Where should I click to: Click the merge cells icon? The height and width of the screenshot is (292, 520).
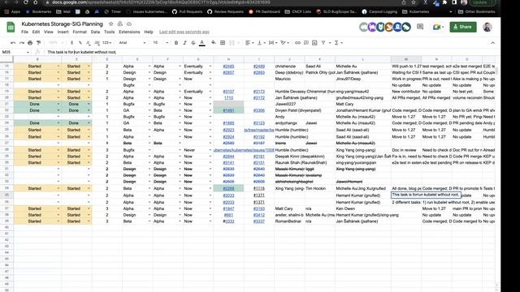(232, 43)
